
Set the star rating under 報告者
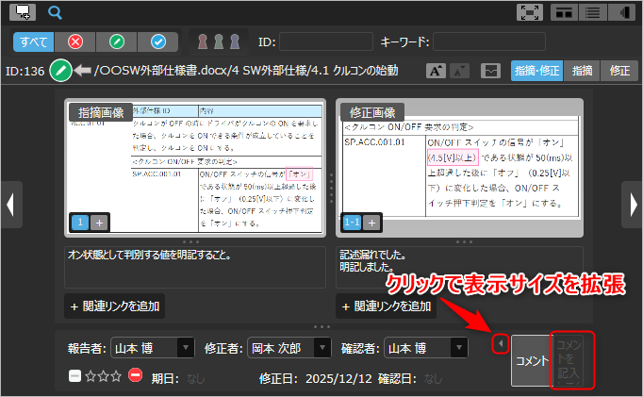103,377
